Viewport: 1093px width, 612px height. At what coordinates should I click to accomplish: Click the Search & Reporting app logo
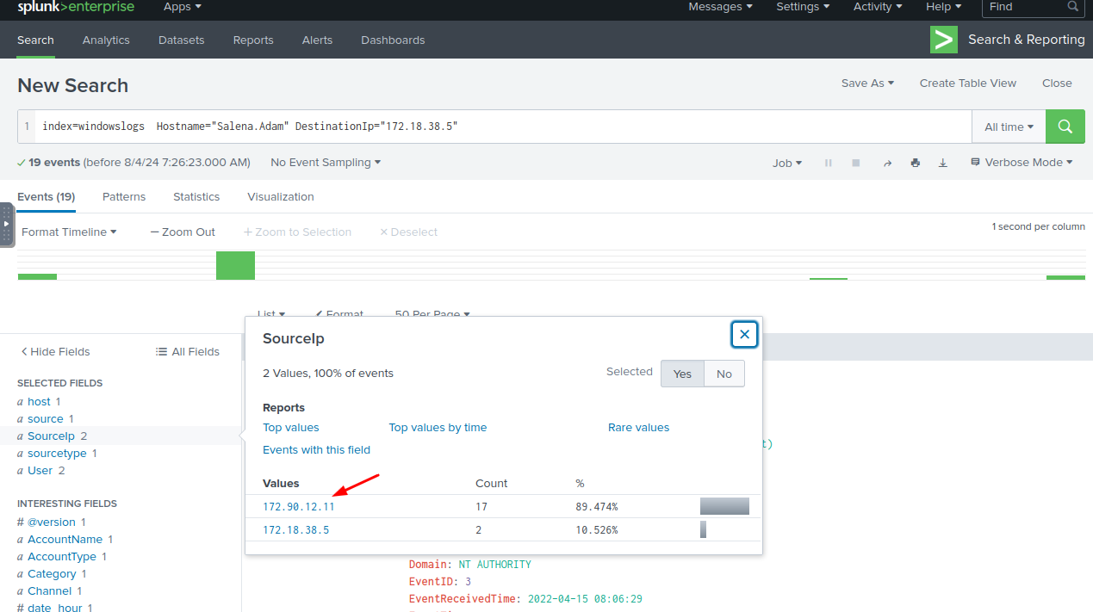pos(943,40)
